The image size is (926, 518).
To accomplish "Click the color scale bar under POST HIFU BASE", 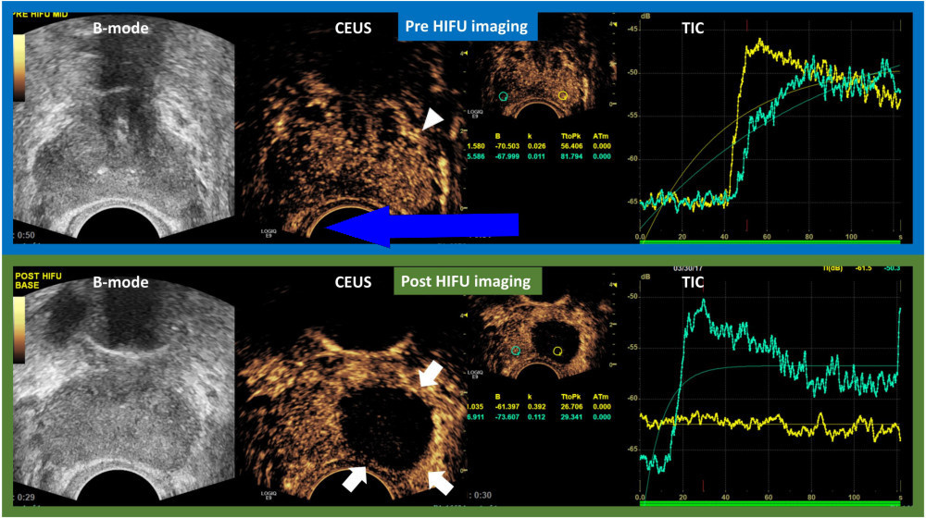I will [19, 329].
